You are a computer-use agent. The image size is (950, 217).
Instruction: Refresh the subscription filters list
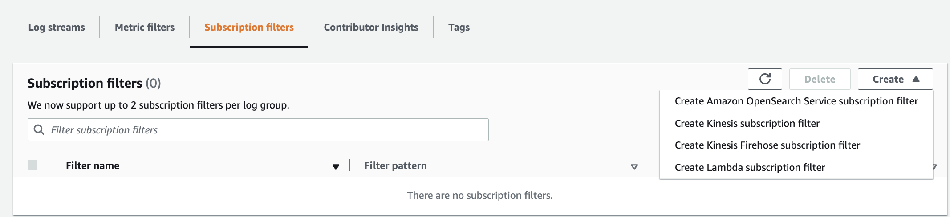click(765, 79)
